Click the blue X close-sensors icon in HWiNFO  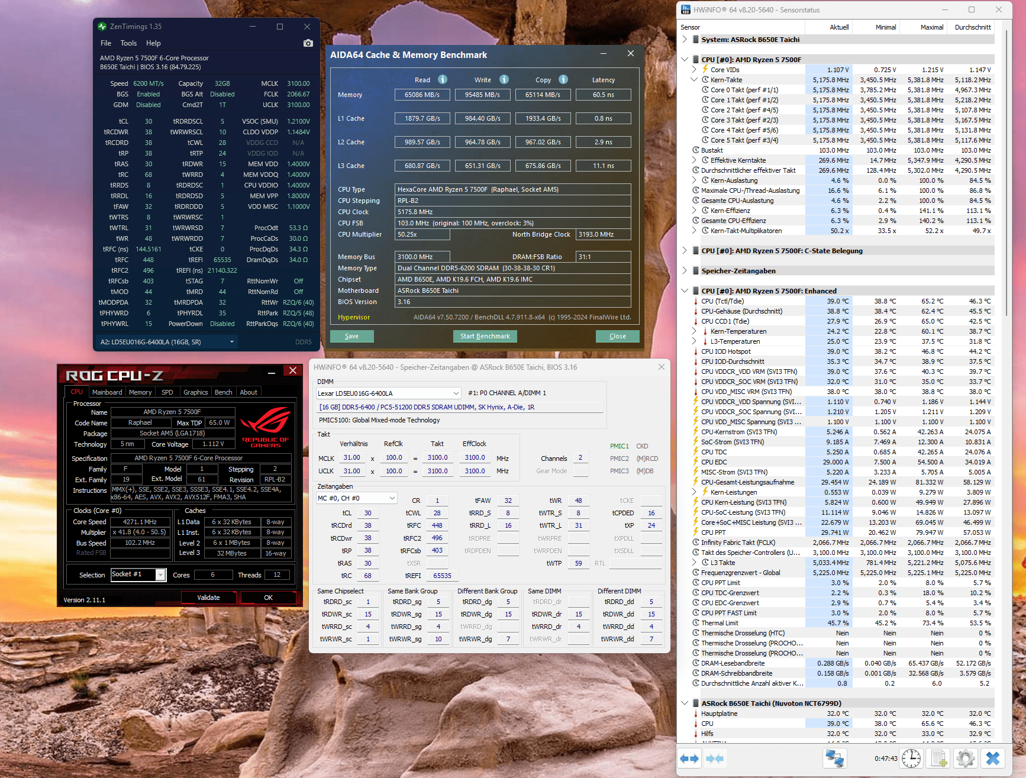pos(993,758)
